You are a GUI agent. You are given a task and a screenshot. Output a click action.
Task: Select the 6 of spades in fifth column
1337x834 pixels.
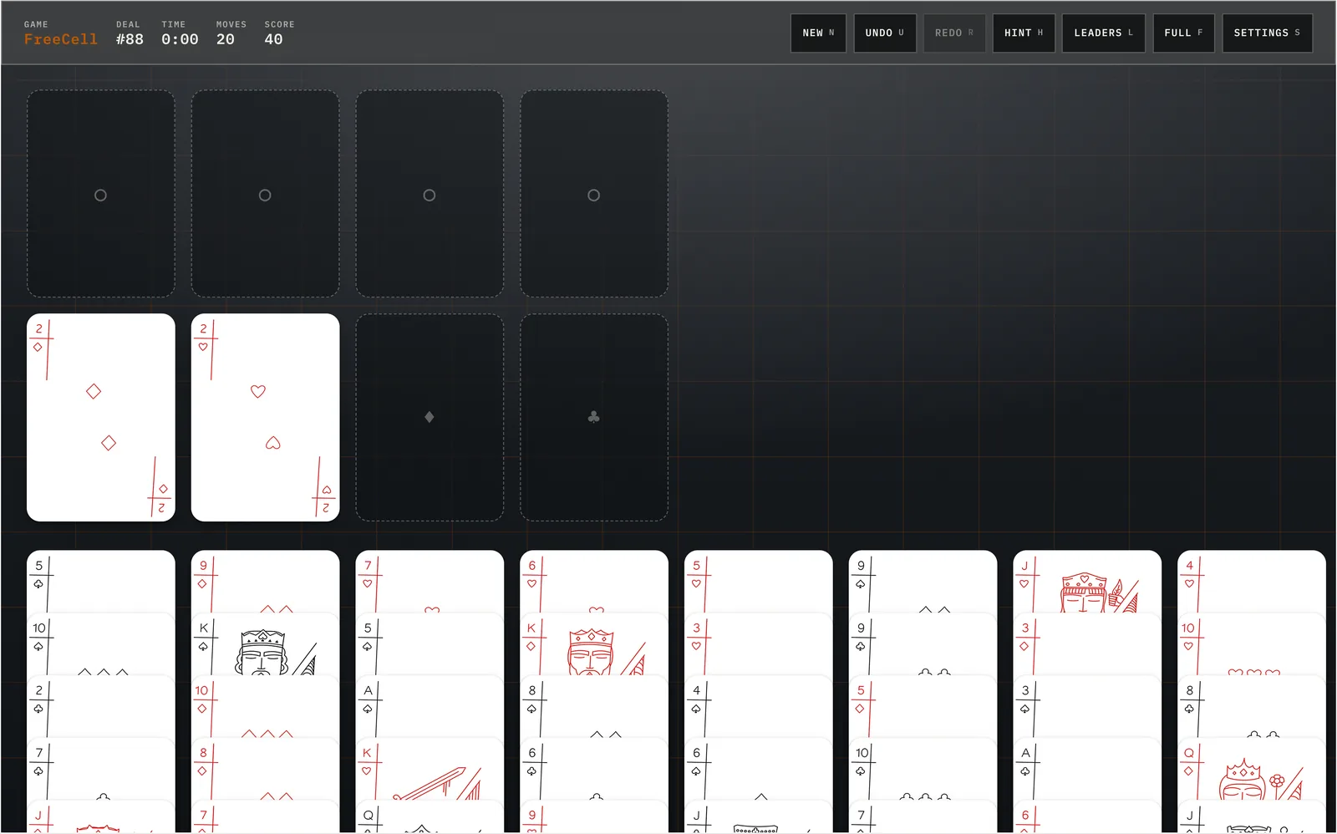(759, 770)
